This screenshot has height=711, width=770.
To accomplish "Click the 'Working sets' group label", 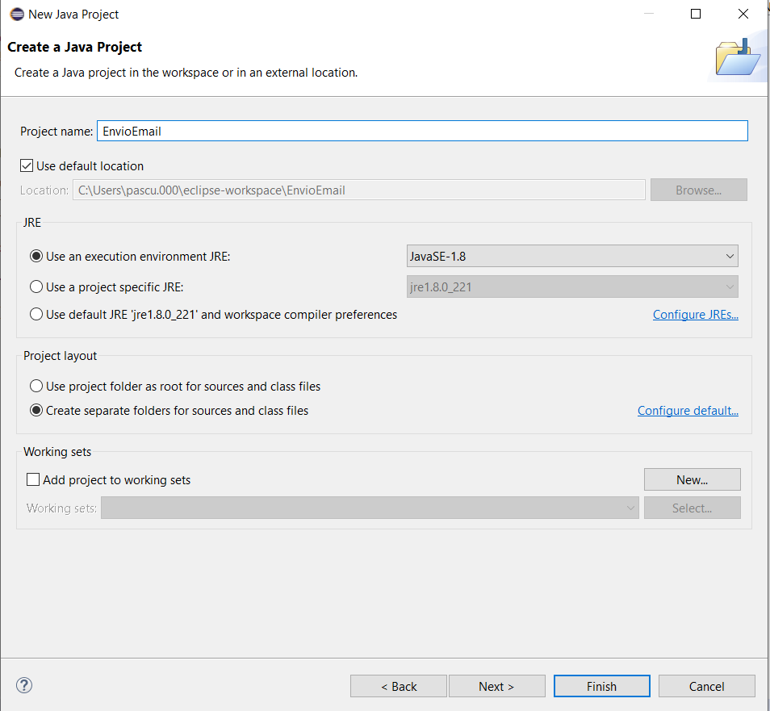I will [57, 452].
